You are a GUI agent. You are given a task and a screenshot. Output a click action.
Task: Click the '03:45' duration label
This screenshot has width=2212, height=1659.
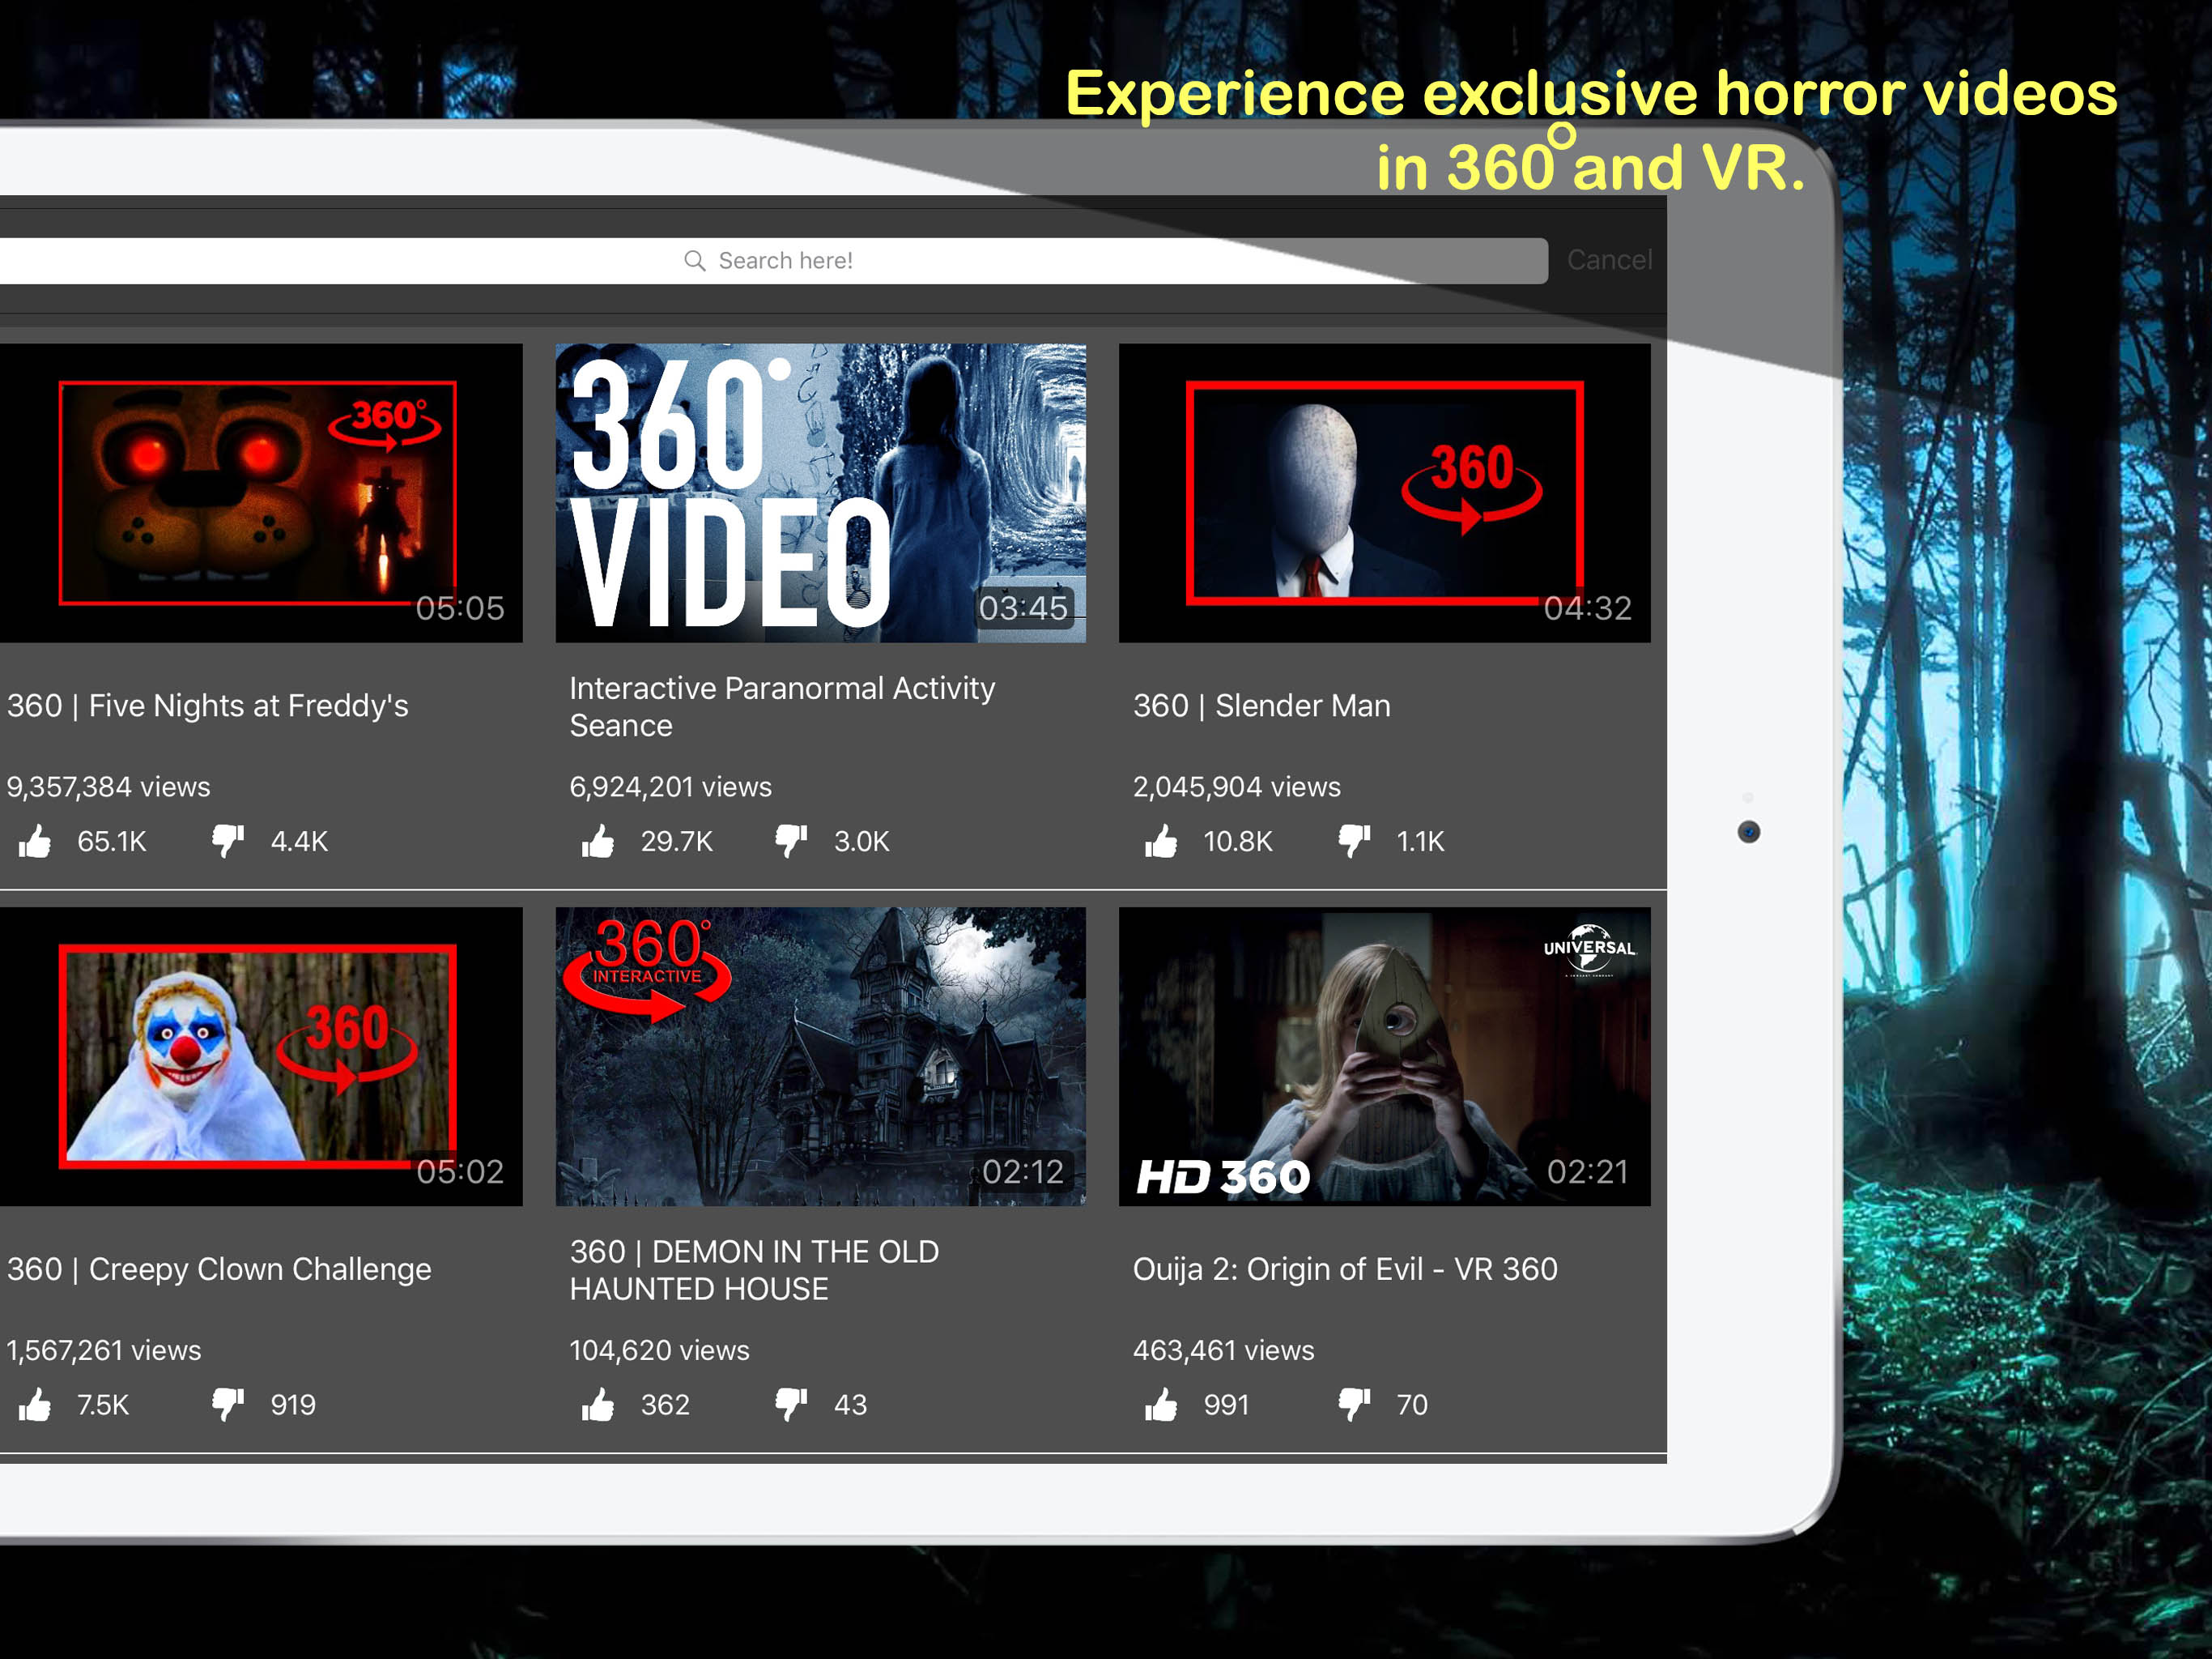click(1023, 608)
